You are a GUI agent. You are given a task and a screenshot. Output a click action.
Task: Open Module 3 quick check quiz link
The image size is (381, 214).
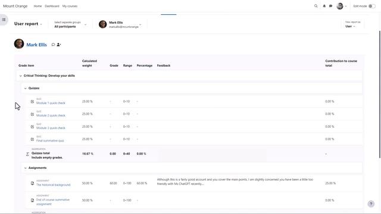(x=51, y=128)
